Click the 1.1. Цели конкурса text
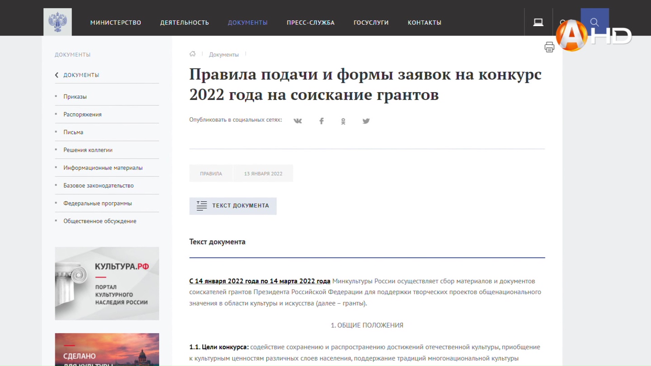The image size is (651, 366). 219,347
